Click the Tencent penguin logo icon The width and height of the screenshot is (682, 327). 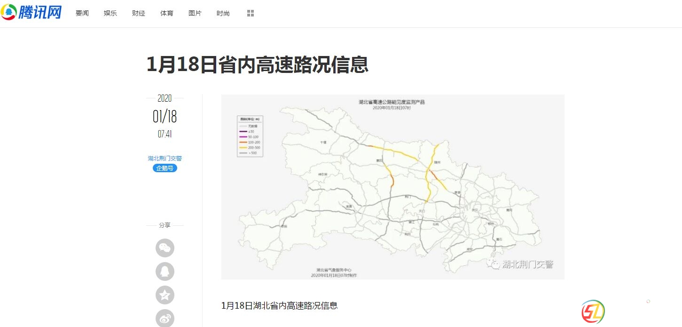9,12
